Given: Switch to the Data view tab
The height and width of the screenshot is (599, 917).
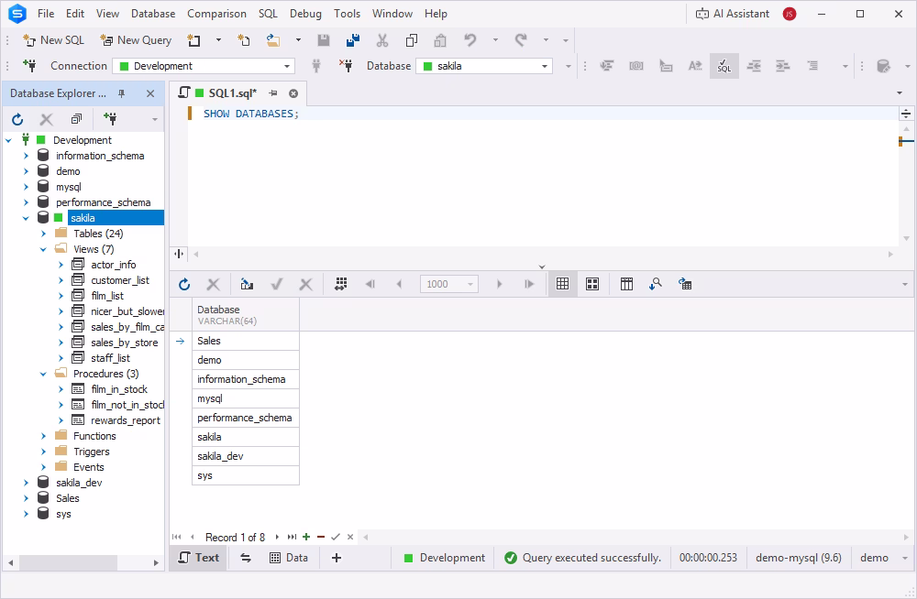Looking at the screenshot, I should (x=289, y=558).
